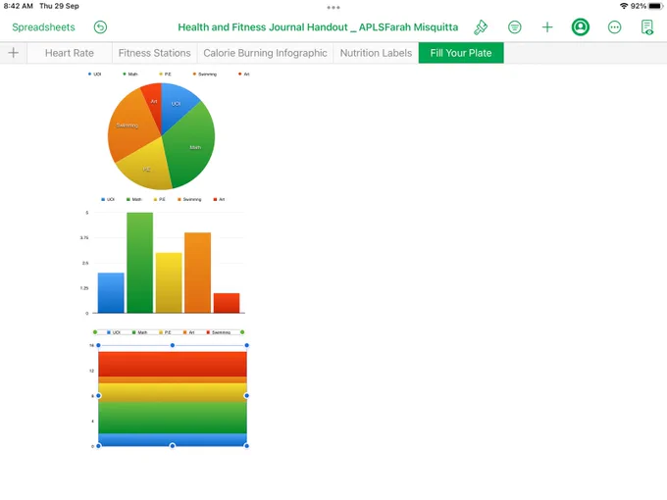Tap the Undo arrow icon
This screenshot has width=667, height=500.
(100, 27)
